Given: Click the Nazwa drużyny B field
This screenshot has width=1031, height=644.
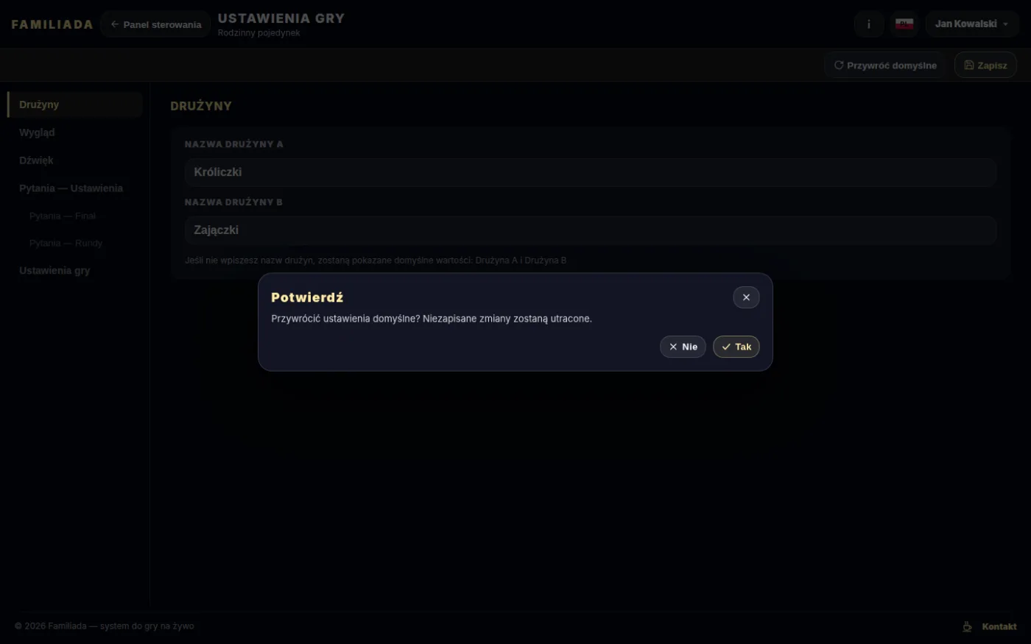Looking at the screenshot, I should 591,230.
